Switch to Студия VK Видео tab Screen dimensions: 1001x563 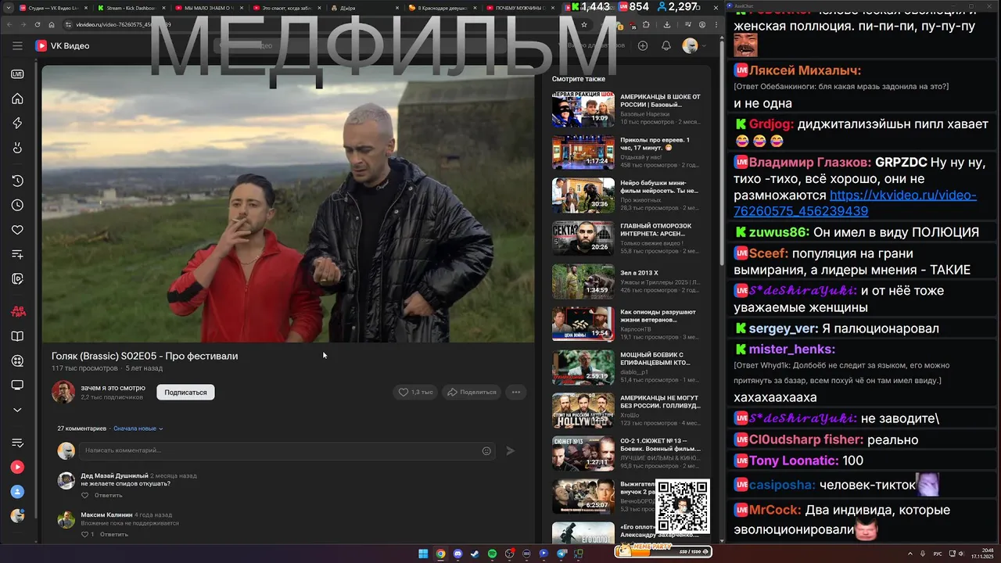(52, 8)
